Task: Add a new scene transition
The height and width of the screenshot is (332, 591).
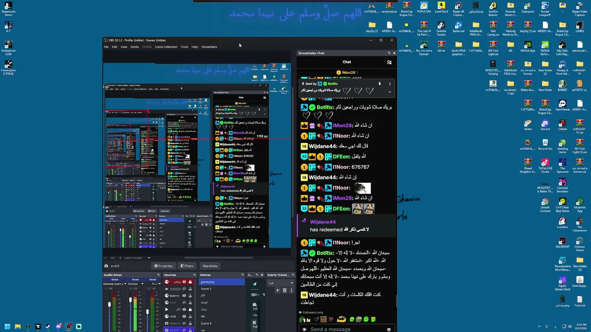Action: point(277,290)
